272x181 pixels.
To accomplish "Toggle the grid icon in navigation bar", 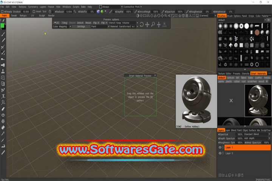I will [187, 16].
